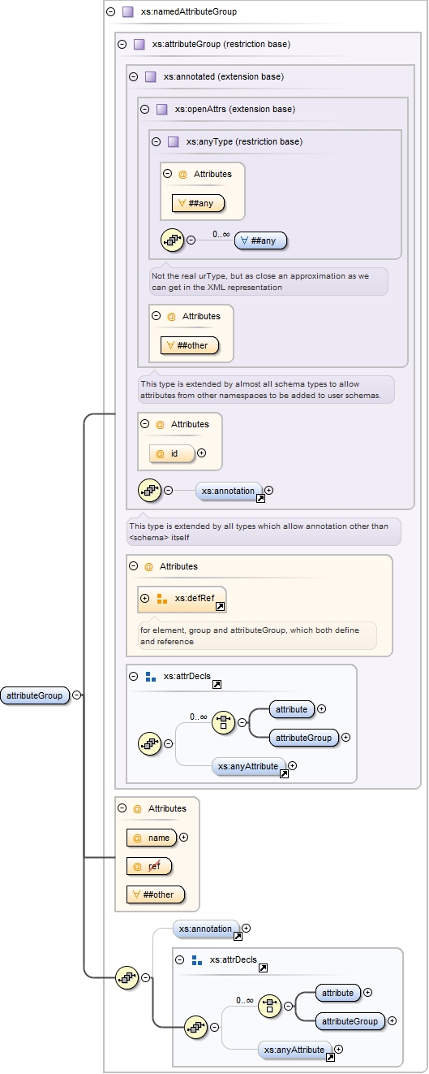Expand the id attribute plus button
429x1074 pixels.
[x=202, y=453]
